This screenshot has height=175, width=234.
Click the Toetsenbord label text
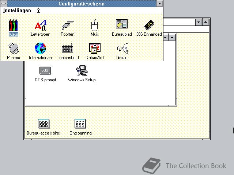tap(68, 58)
